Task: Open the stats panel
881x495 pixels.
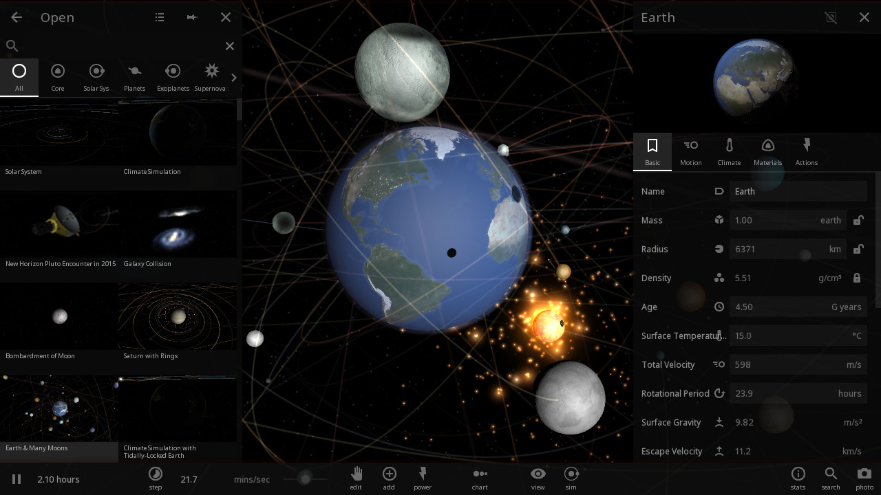Action: pyautogui.click(x=798, y=478)
